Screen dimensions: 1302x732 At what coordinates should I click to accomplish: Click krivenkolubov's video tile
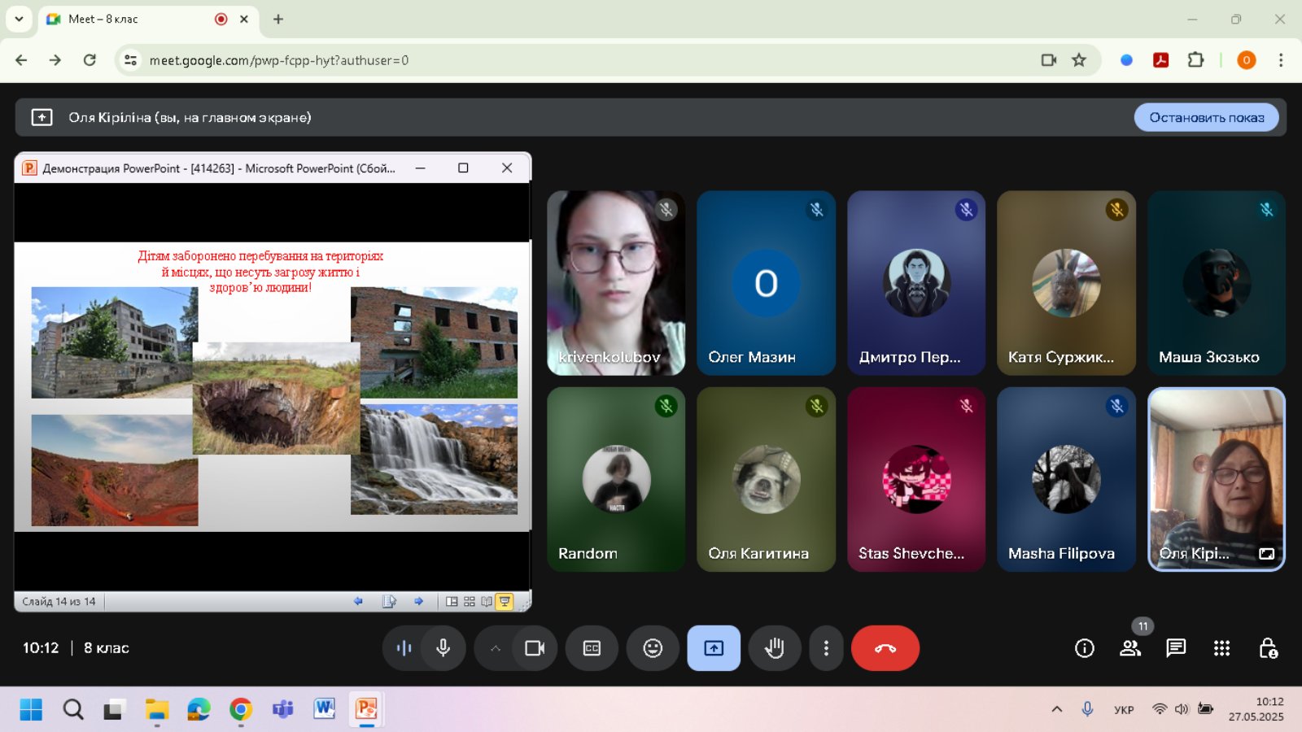pos(615,282)
